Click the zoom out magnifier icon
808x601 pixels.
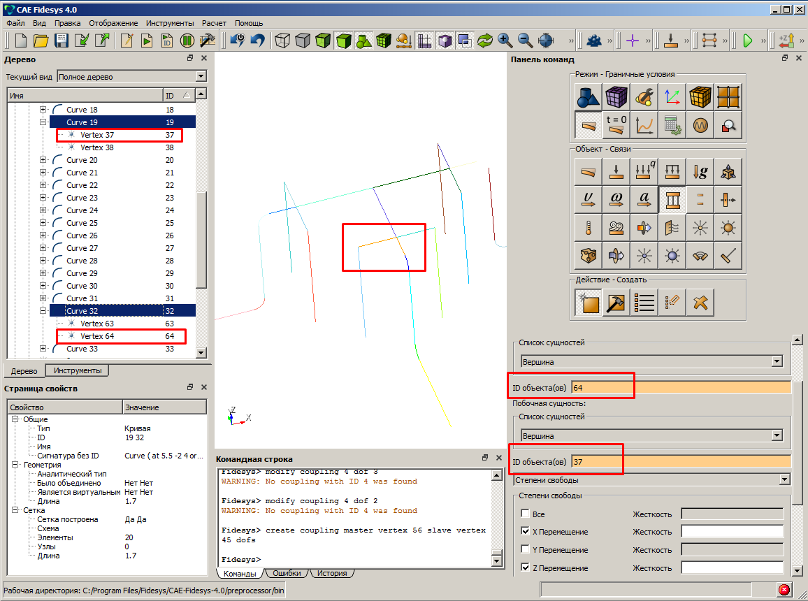525,40
